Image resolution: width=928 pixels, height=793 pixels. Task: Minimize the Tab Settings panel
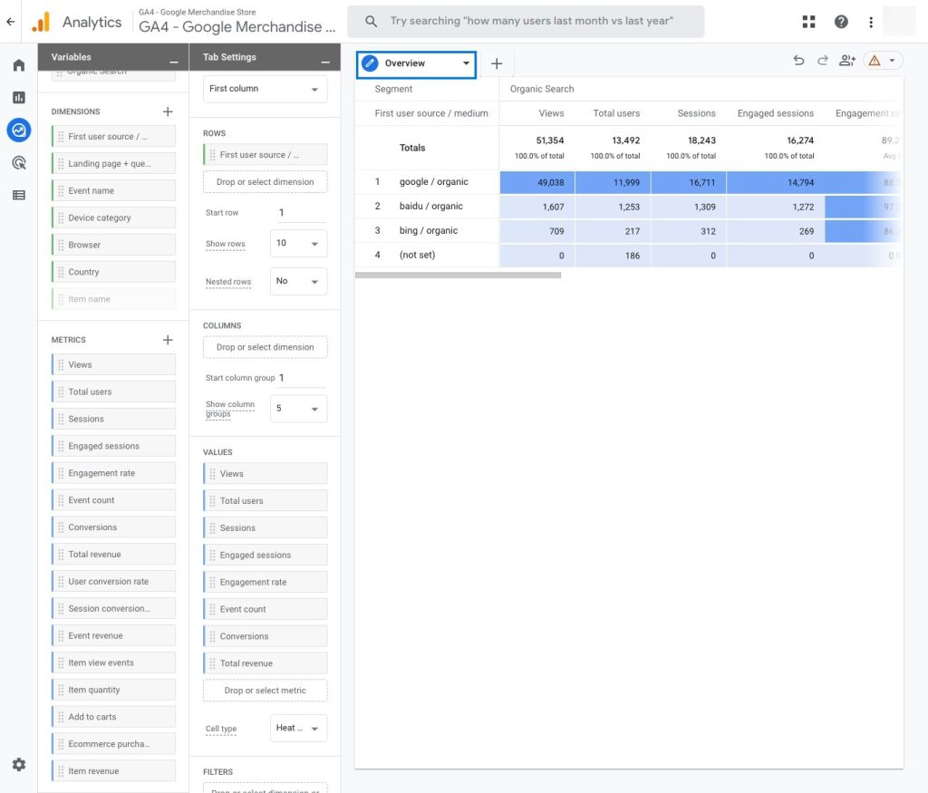325,61
